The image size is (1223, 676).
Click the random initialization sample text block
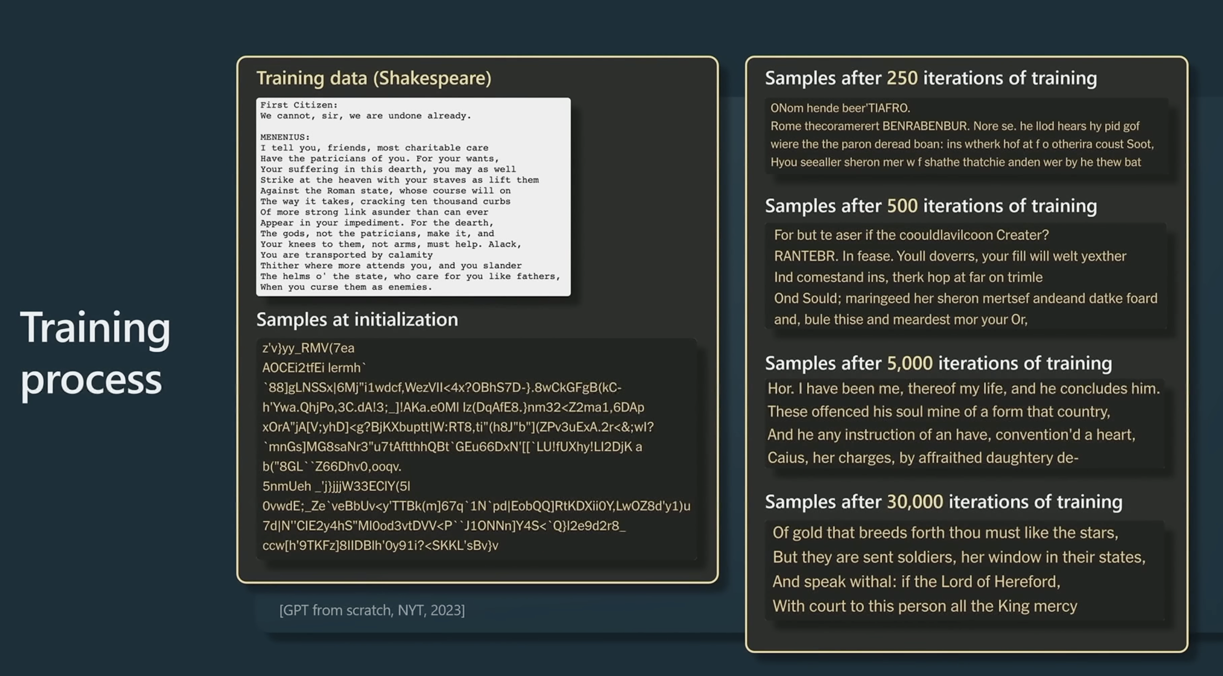tap(476, 447)
